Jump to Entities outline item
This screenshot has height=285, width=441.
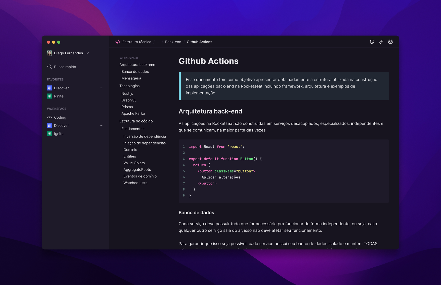[x=130, y=156]
